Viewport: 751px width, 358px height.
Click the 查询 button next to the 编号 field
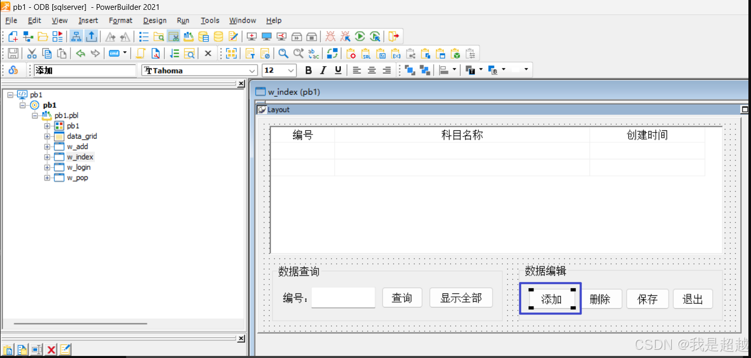pos(402,297)
